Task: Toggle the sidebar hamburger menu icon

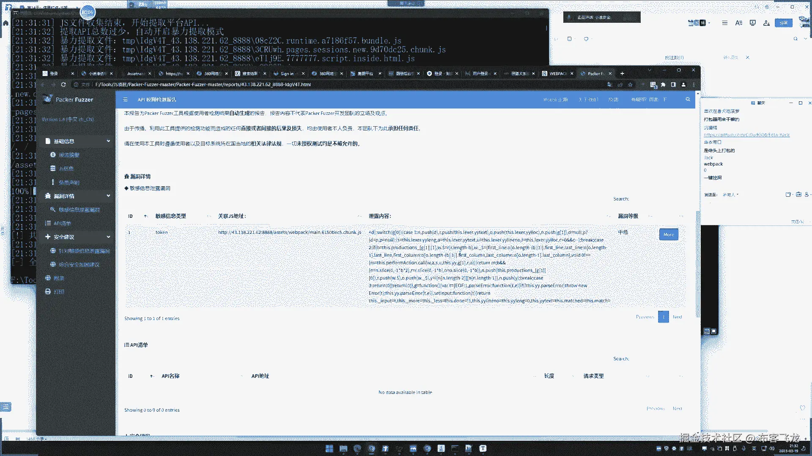Action: (125, 100)
